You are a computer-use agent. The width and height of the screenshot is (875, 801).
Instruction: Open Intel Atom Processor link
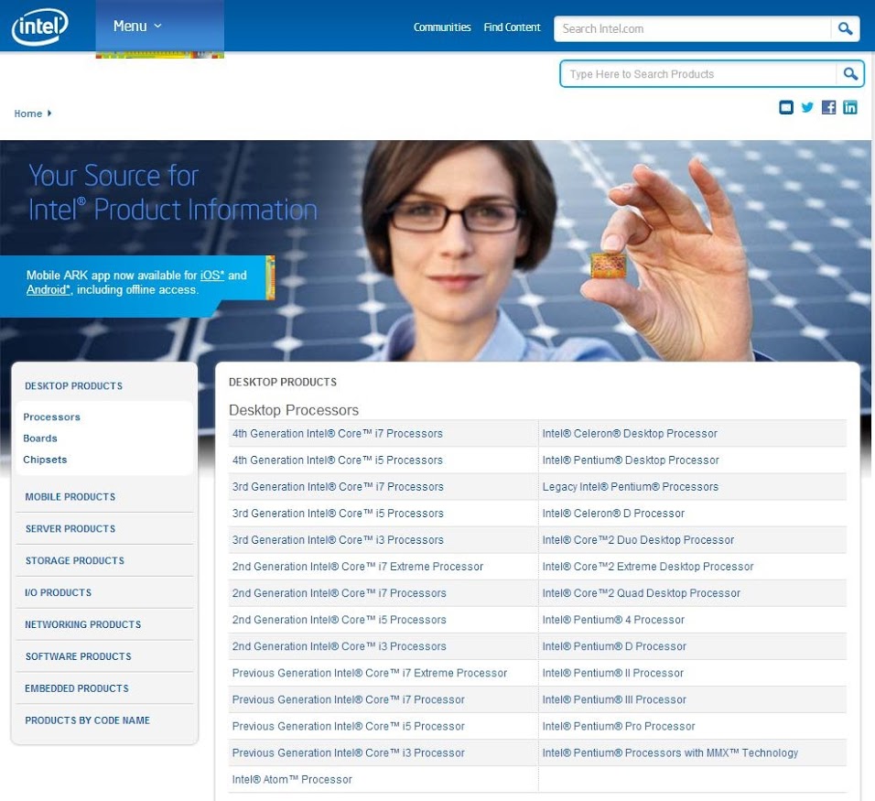click(292, 779)
